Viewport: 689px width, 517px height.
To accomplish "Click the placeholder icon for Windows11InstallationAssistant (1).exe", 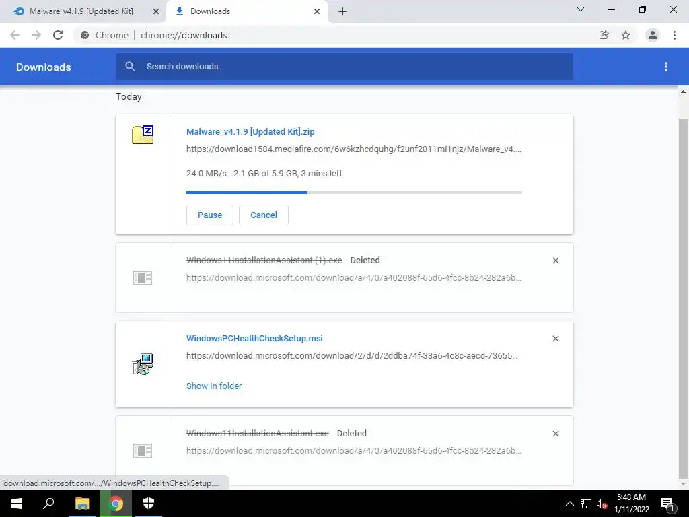I will click(143, 277).
